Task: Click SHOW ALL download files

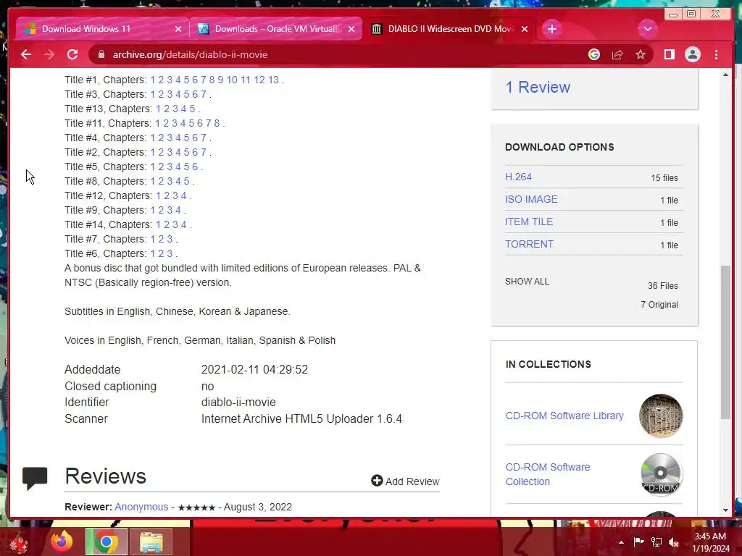Action: 527,282
